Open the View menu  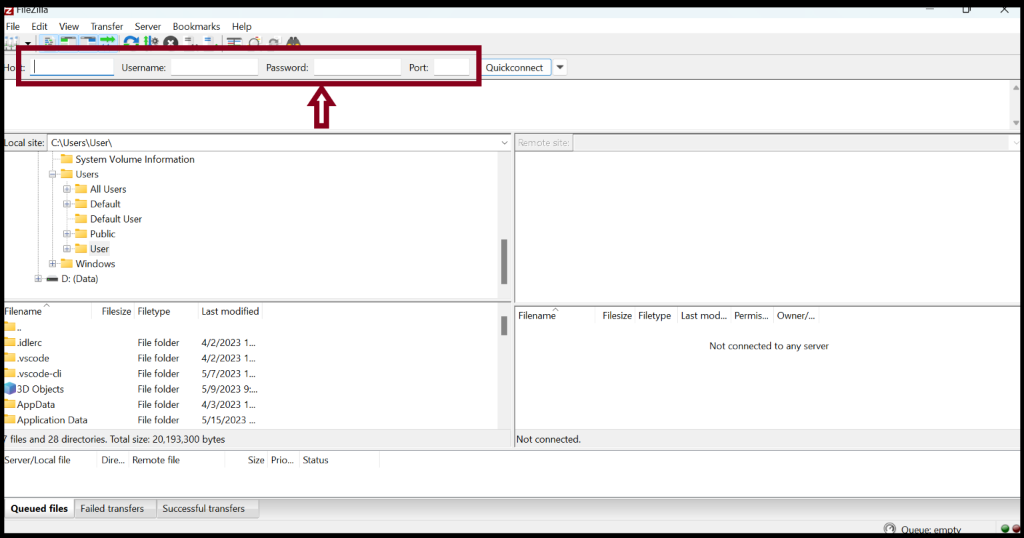click(x=69, y=26)
